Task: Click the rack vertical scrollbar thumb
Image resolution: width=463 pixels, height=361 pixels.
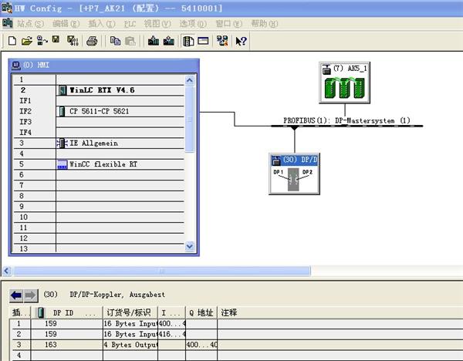Action: coord(190,120)
